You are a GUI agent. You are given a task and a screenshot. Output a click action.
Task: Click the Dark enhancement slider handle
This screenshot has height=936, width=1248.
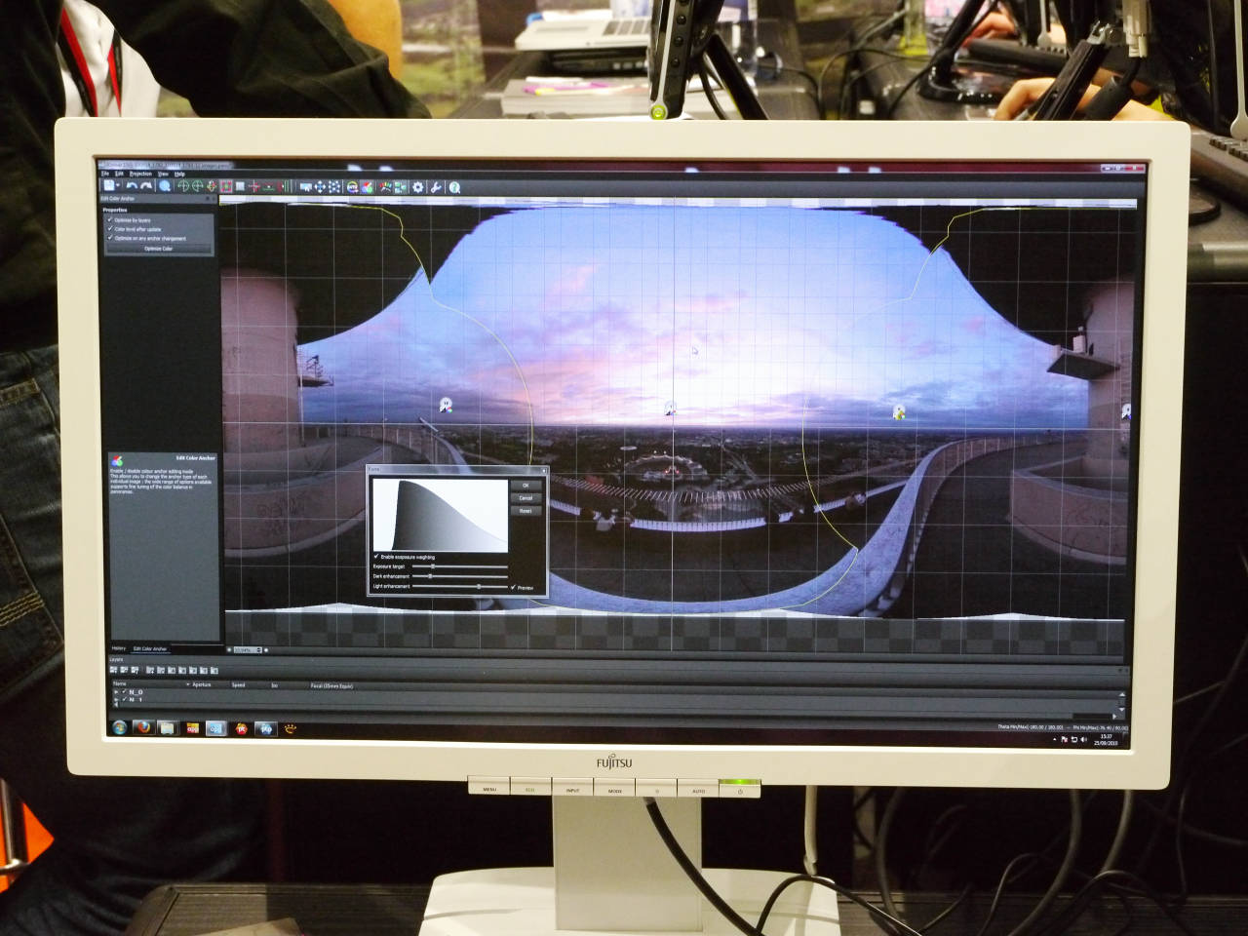click(x=430, y=576)
